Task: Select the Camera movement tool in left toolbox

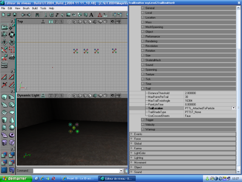Action: point(4,27)
